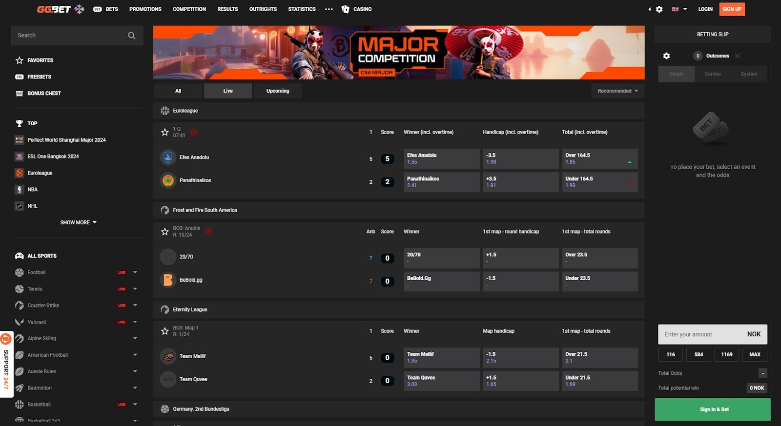
Task: Switch to the Live tab
Action: pyautogui.click(x=228, y=91)
